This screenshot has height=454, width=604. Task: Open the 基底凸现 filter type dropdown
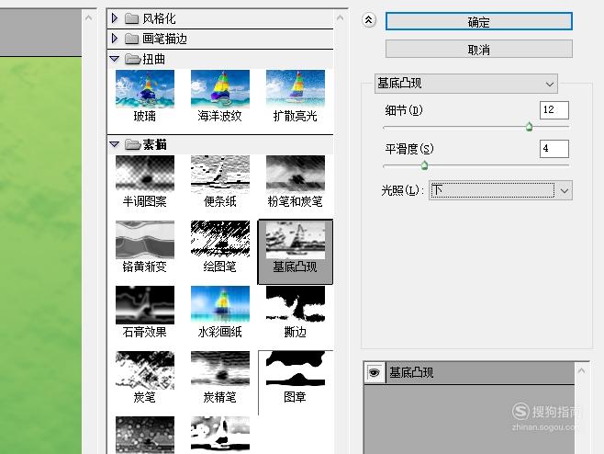point(466,84)
